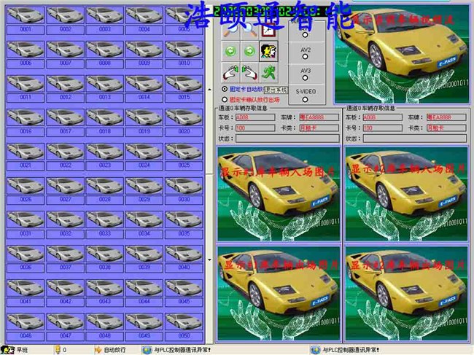Select the car icon for slot 0046

pyautogui.click(x=26, y=321)
